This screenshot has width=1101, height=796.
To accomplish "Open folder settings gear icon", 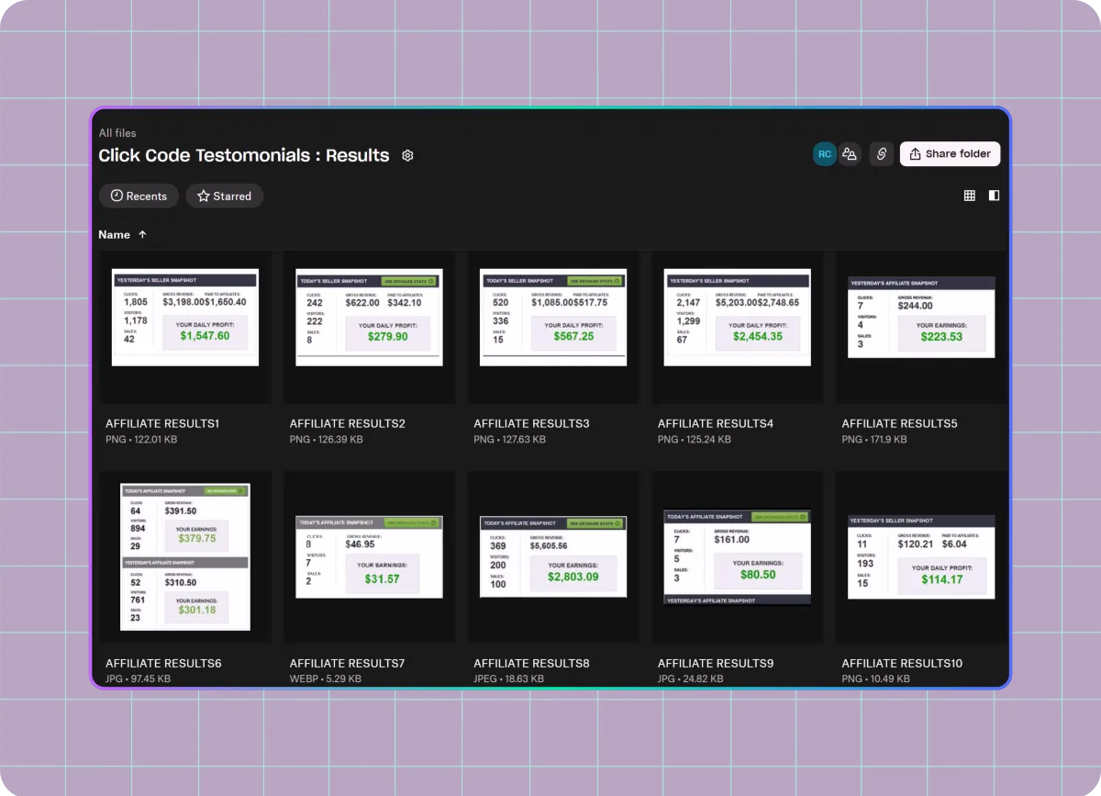I will coord(408,156).
